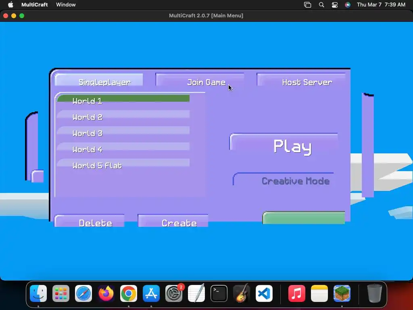
Task: Open the Apple menu
Action: (x=10, y=4)
